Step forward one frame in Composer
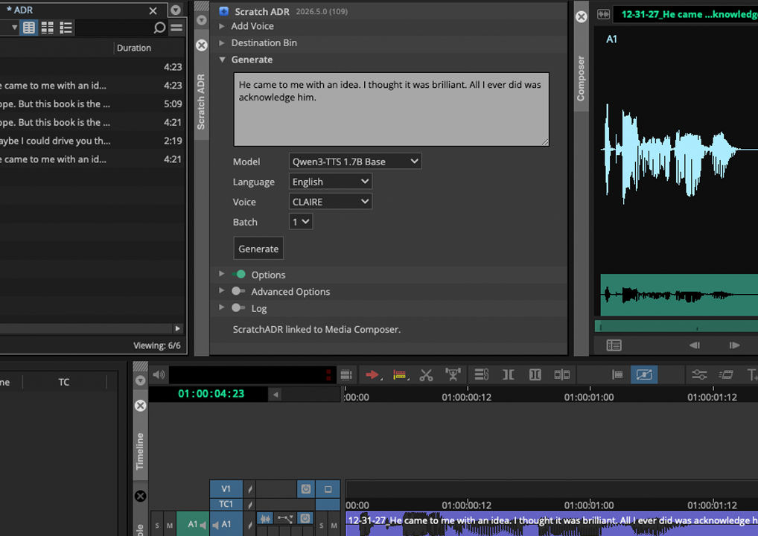The height and width of the screenshot is (536, 758). (x=734, y=345)
